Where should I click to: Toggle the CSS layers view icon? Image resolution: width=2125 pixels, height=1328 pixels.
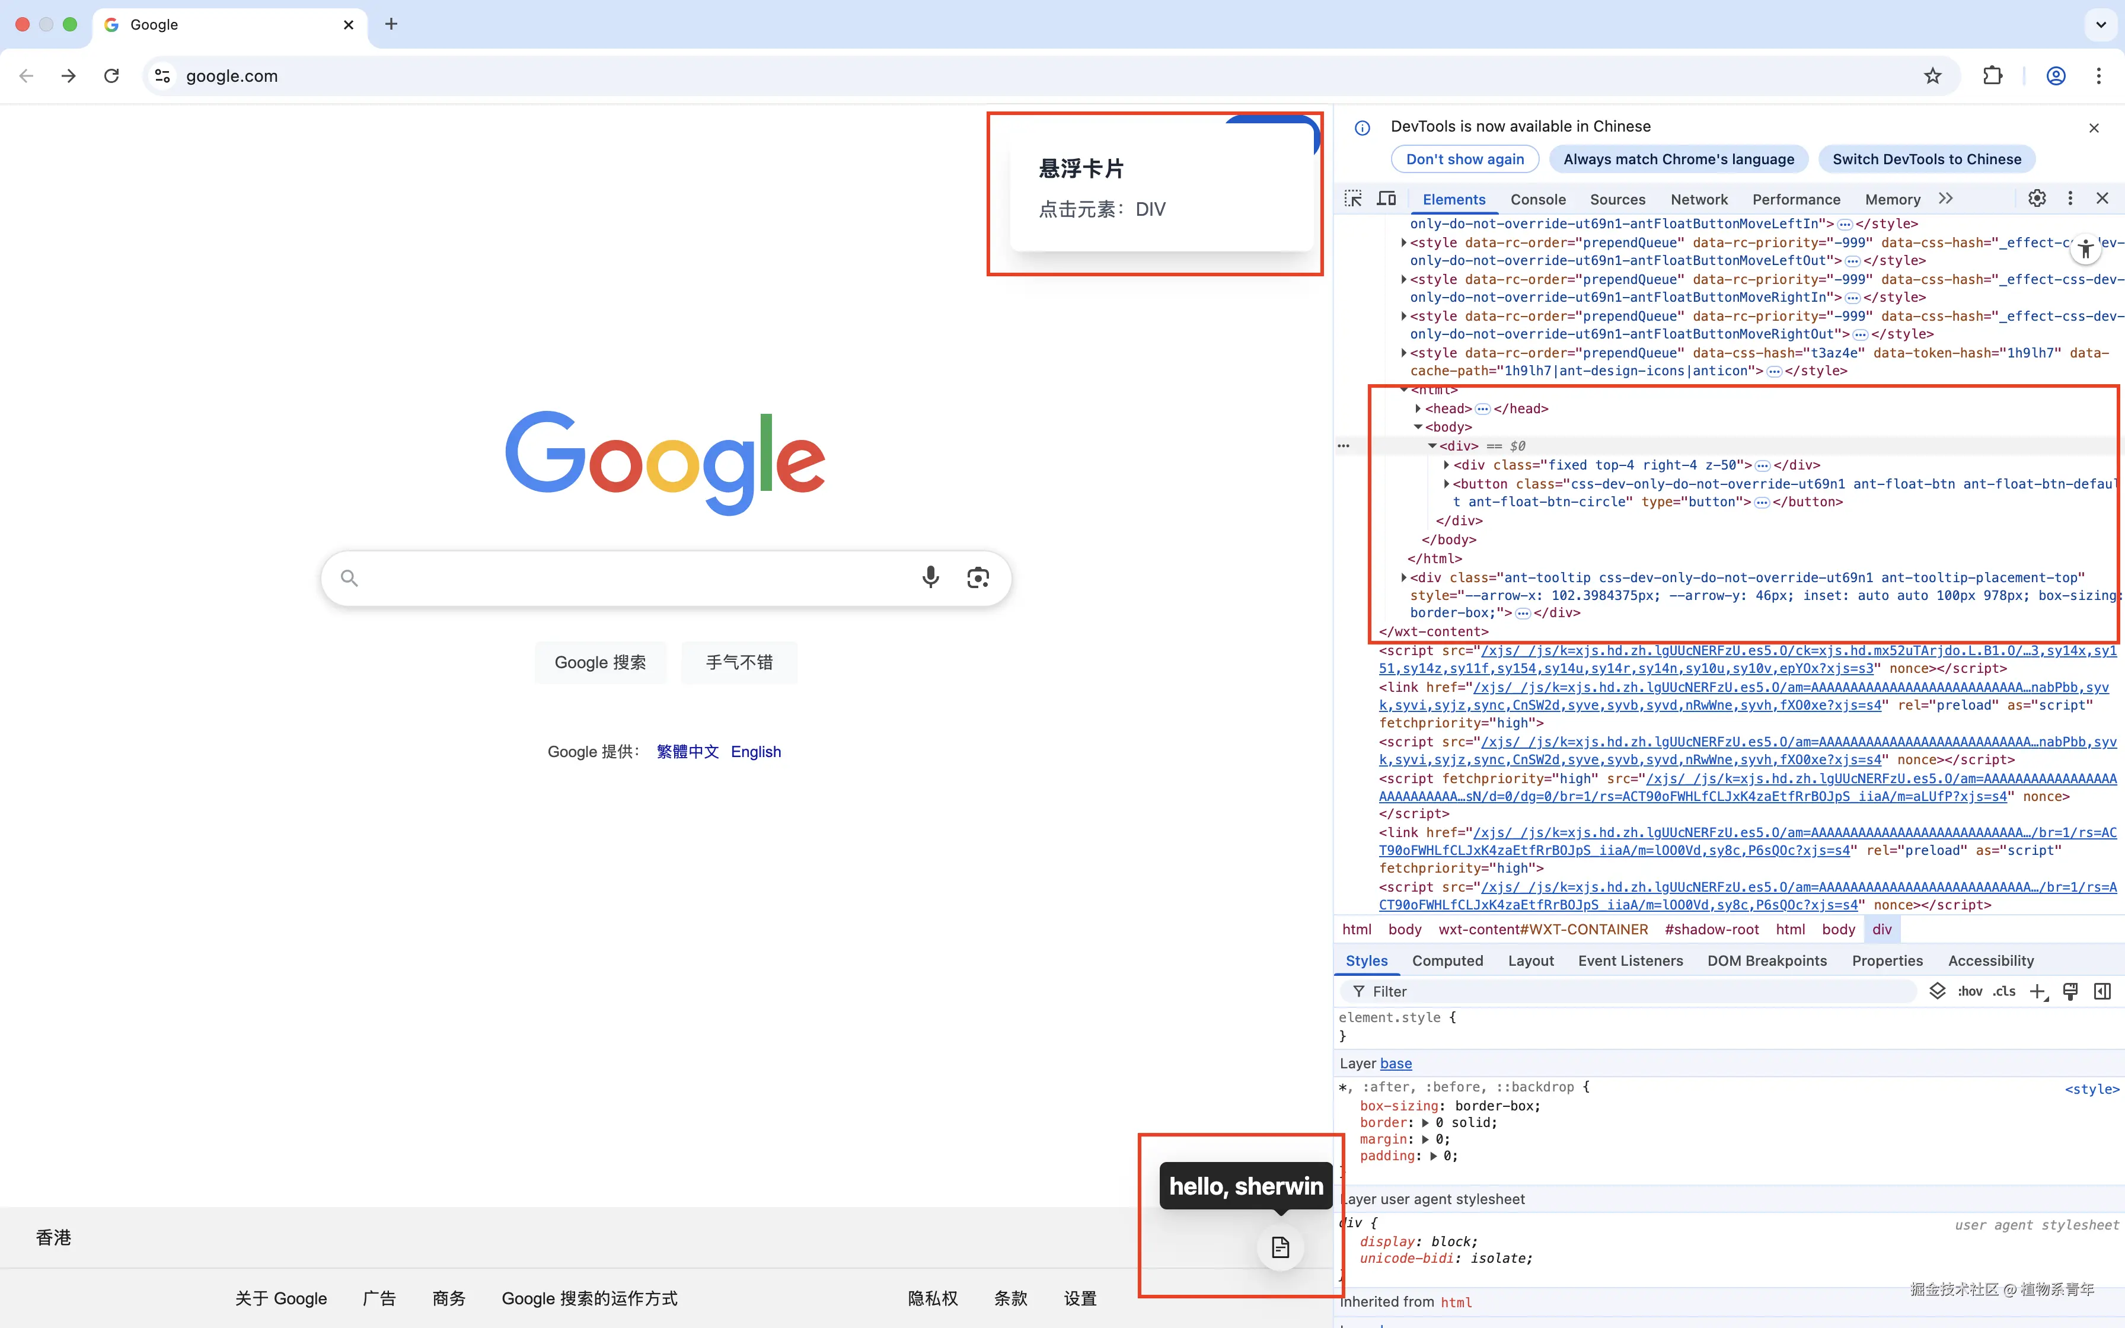tap(1937, 991)
